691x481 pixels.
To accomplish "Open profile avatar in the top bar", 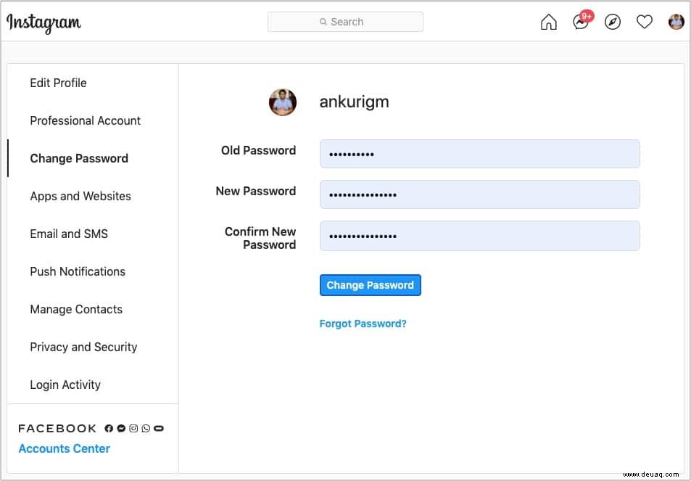I will click(x=676, y=22).
